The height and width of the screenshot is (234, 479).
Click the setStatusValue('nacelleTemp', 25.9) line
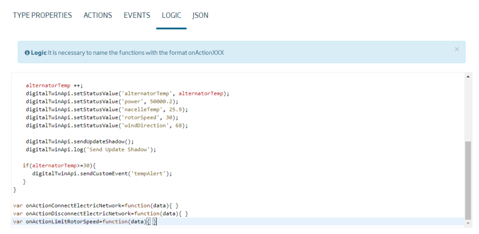pos(107,109)
